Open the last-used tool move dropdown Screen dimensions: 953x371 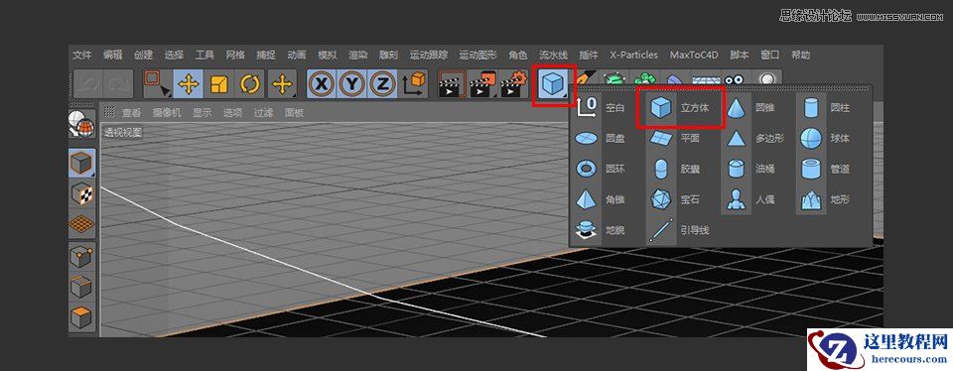pos(282,84)
